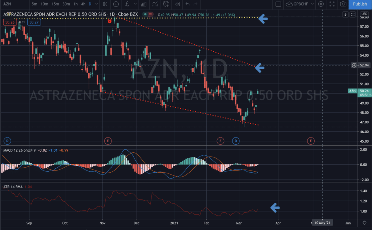The image size is (372, 230).
Task: Open the GPBCHF saved layout dropdown
Action: click(x=300, y=4)
